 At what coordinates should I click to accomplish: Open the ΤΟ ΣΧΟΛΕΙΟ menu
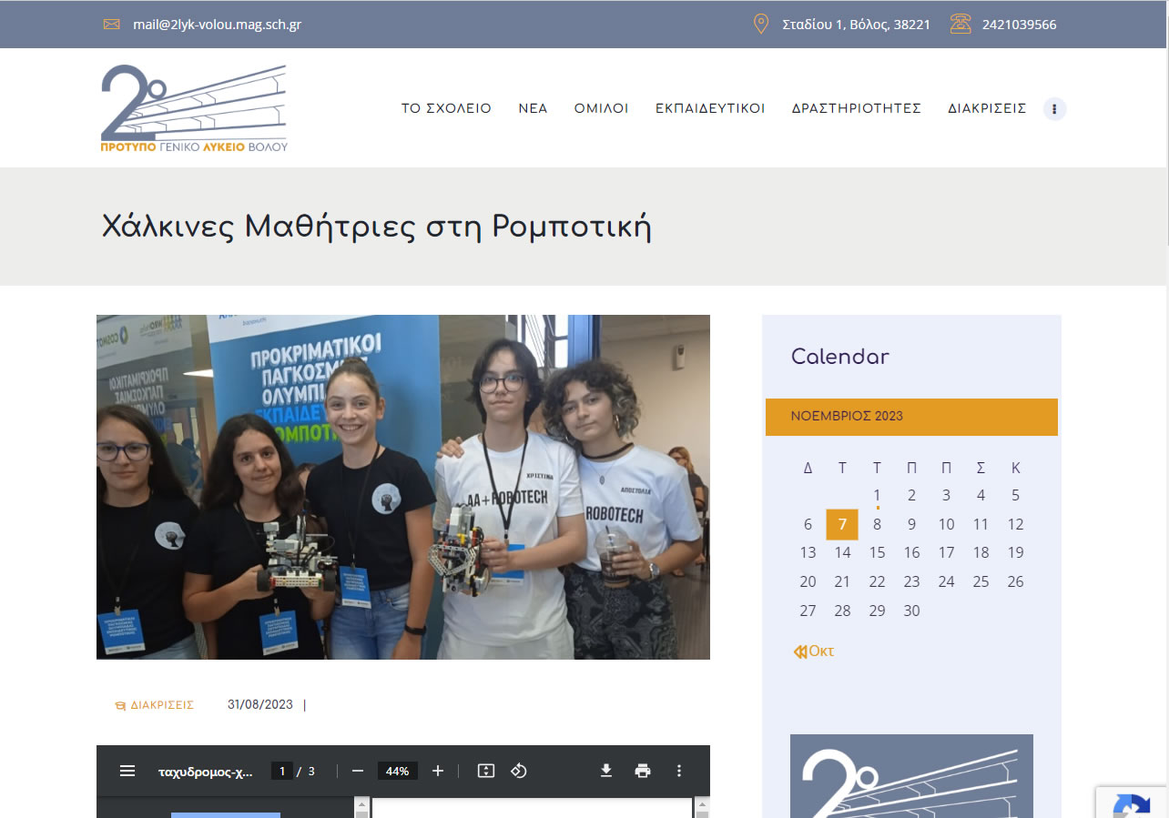(x=446, y=108)
